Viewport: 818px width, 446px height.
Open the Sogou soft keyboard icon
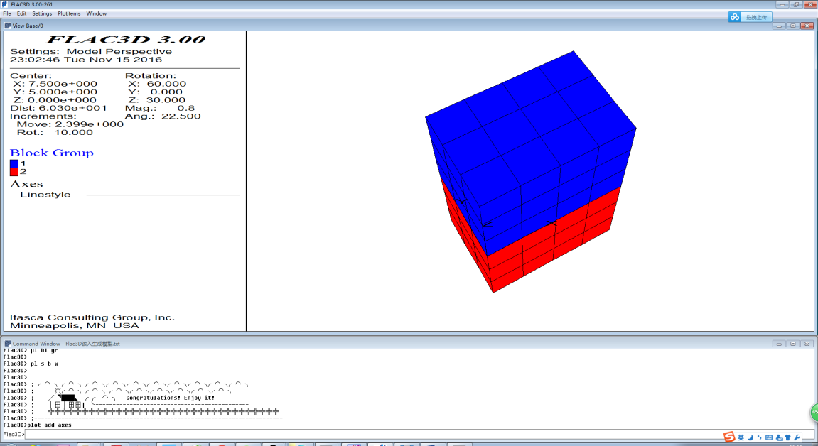769,437
